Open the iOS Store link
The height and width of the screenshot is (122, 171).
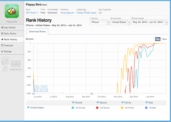pyautogui.click(x=31, y=13)
